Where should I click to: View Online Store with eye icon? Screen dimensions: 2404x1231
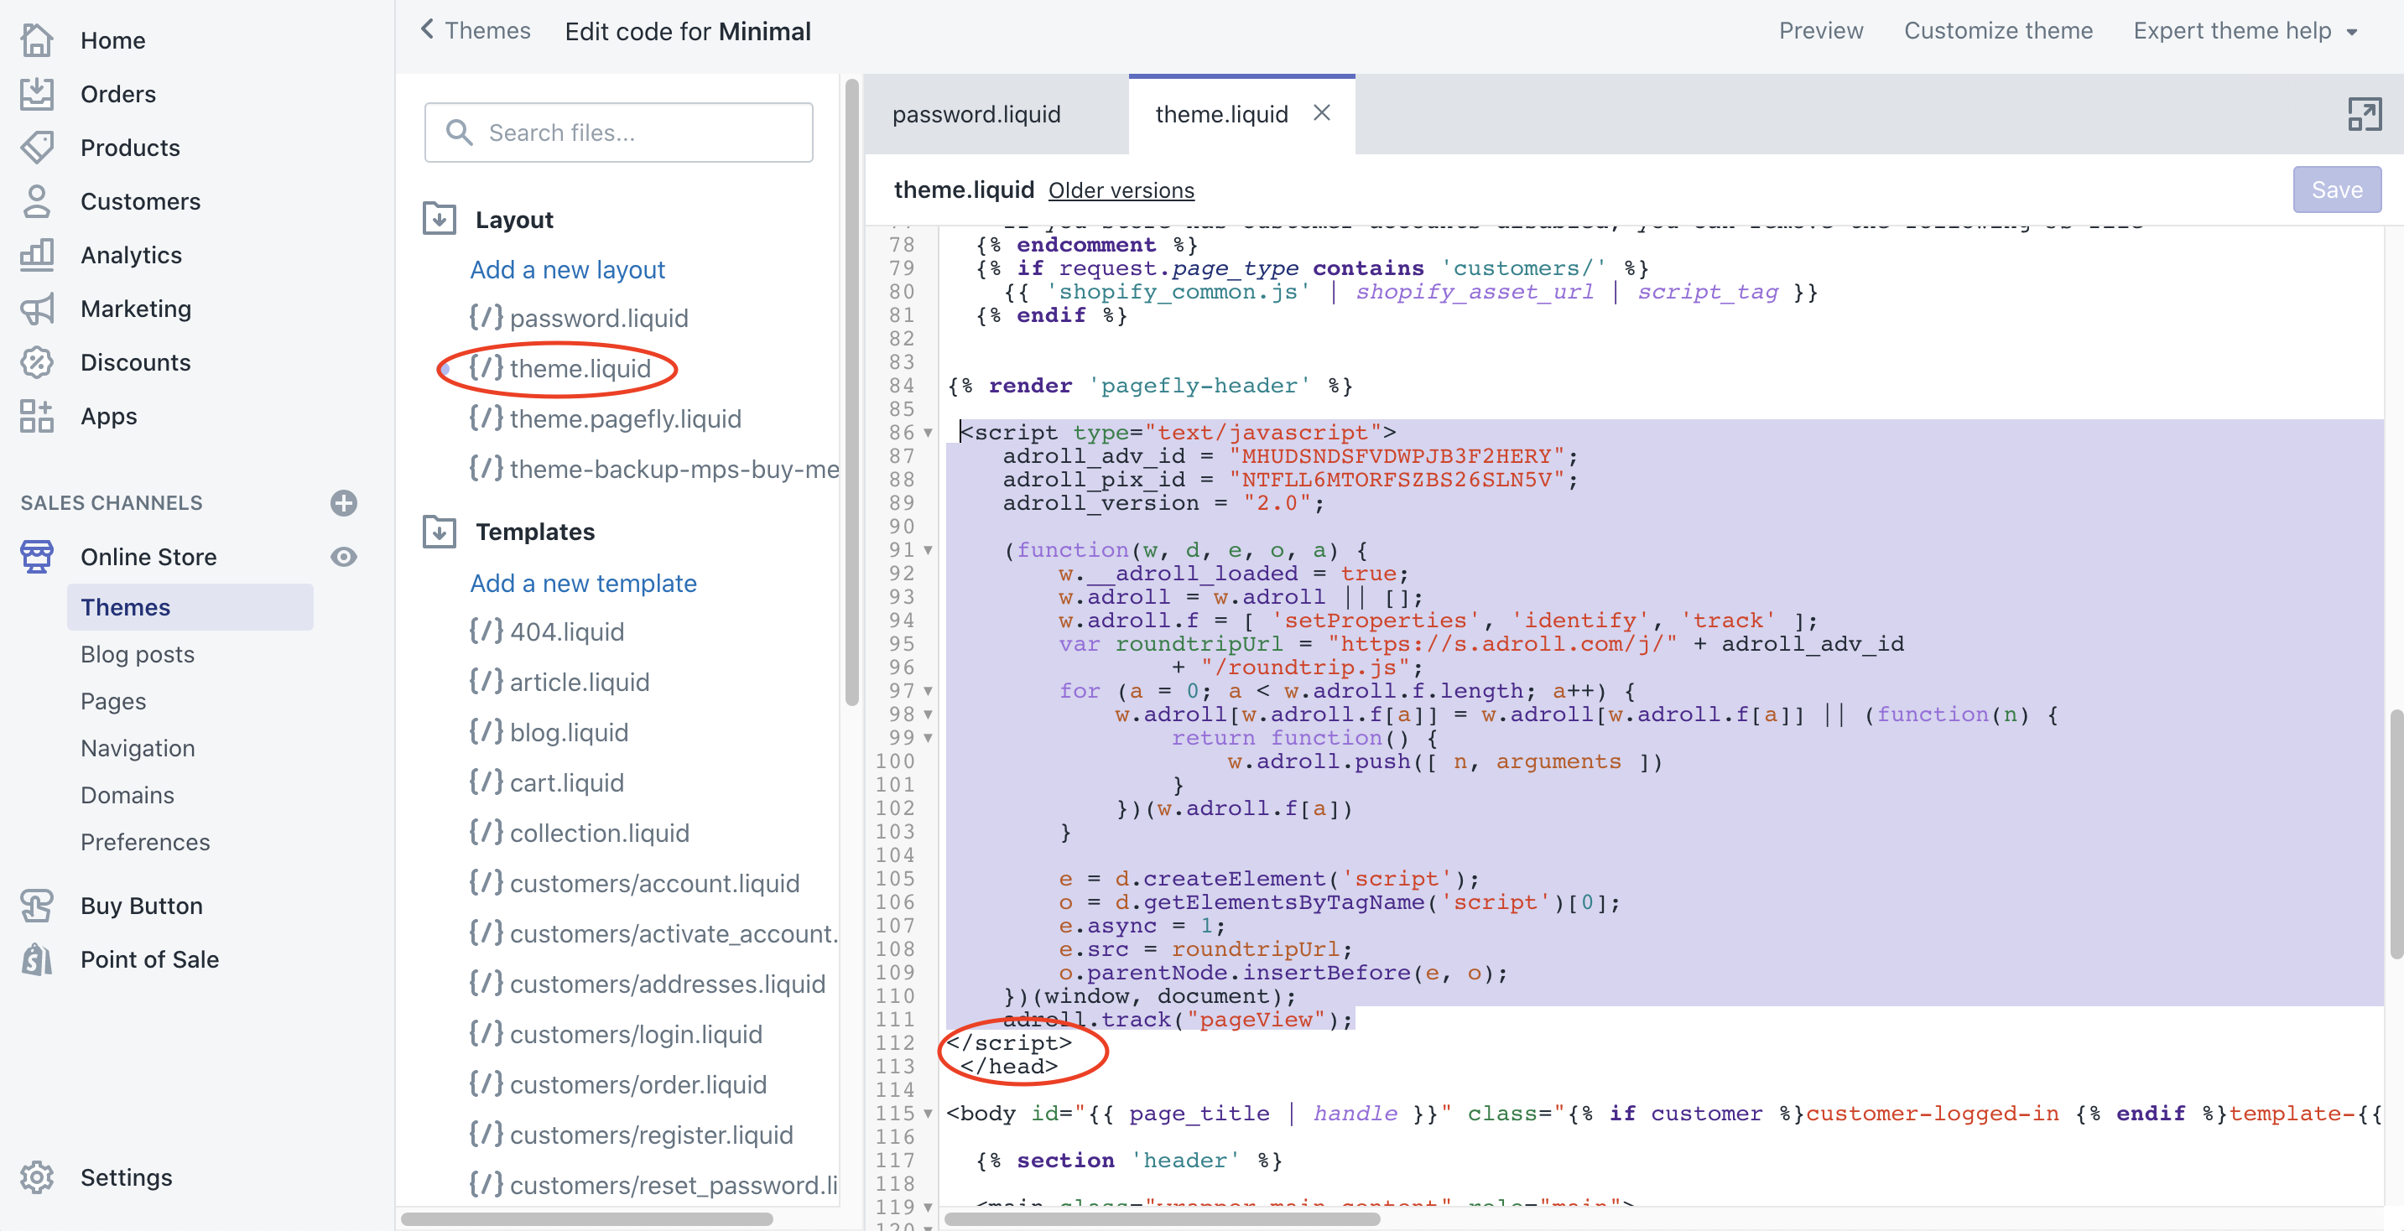[343, 557]
